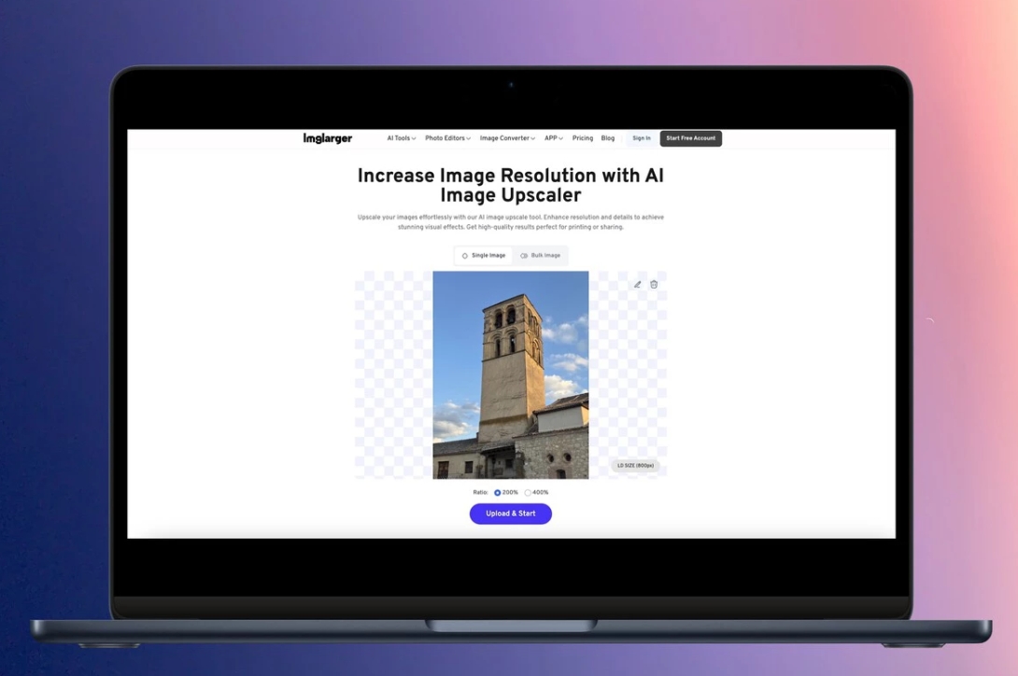Click the uploaded tower photo preview
This screenshot has width=1018, height=676.
pyautogui.click(x=511, y=375)
